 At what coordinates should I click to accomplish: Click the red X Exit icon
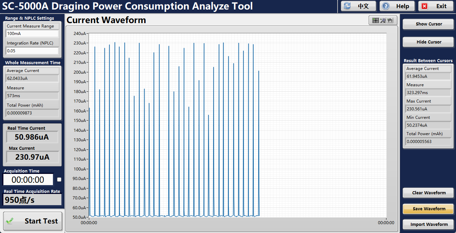424,6
